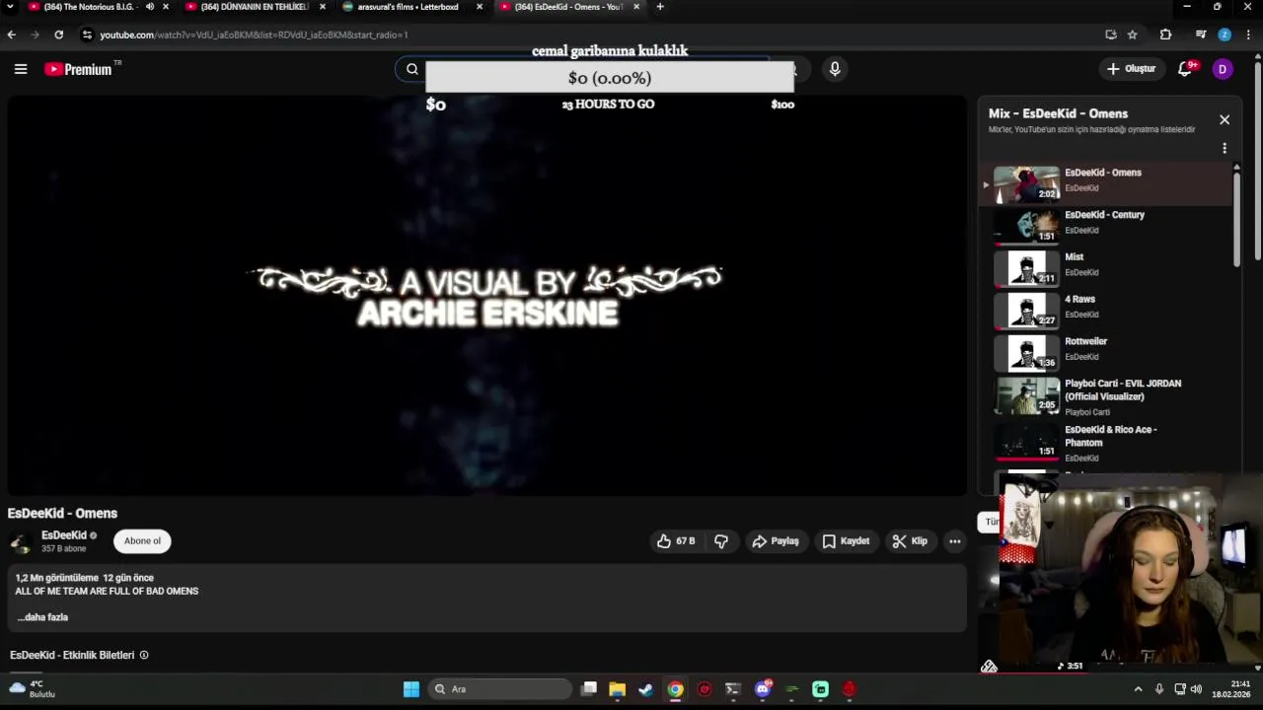Open Chrome tab search dropdown arrow
Screen dimensions: 1263x710
(9, 7)
